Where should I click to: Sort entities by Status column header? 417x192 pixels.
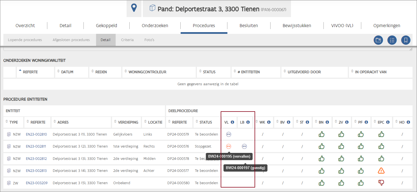click(206, 122)
